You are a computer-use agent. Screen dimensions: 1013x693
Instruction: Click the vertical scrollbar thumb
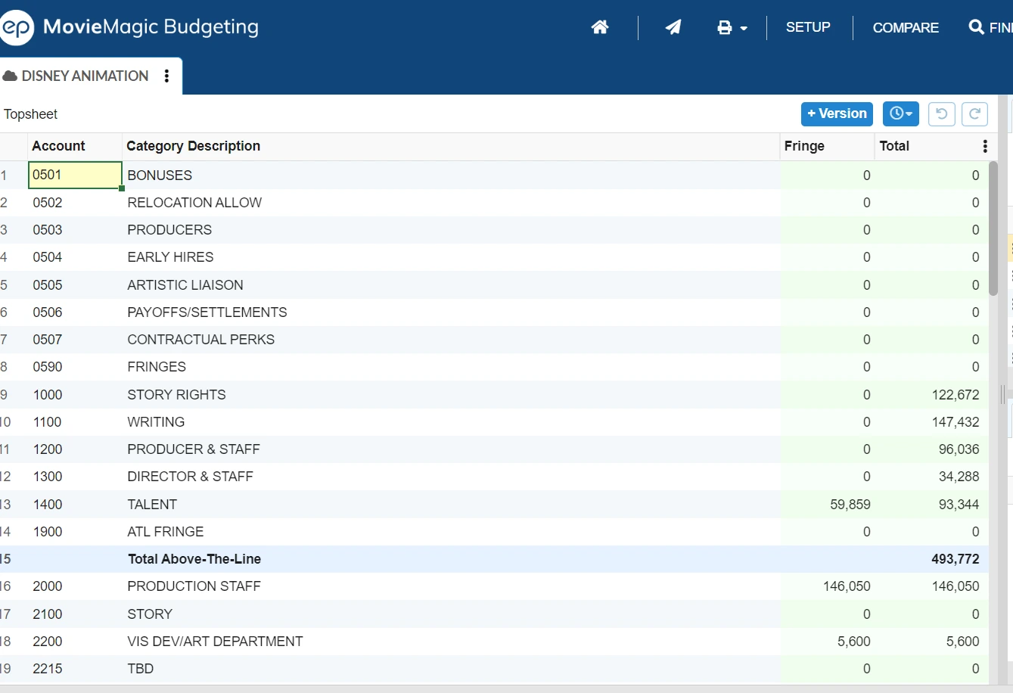coord(993,228)
